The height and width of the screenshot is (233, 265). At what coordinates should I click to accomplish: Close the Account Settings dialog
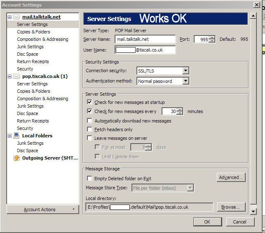256,5
